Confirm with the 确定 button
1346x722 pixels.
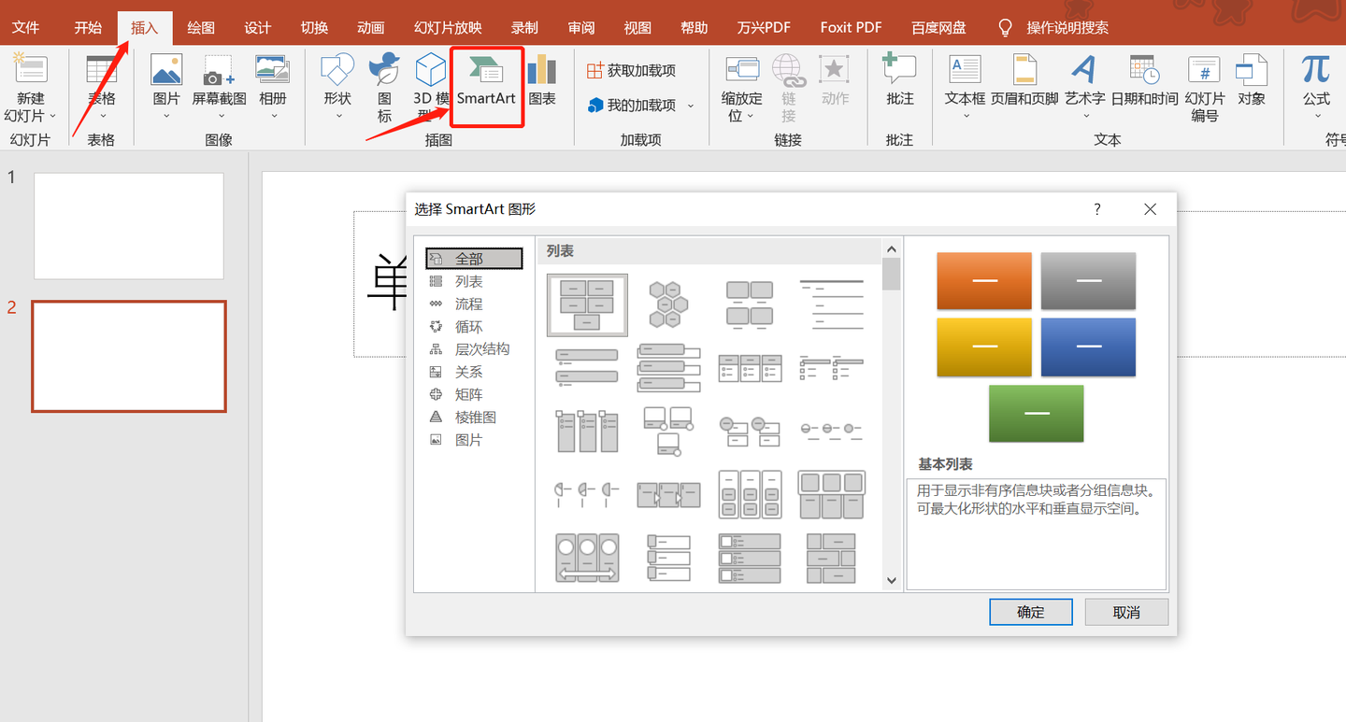[x=1031, y=612]
